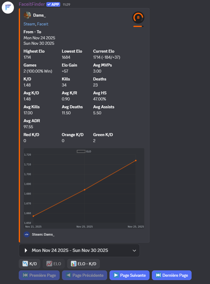Click the Sun Nov 30 2025 end date
The image size is (210, 284).
[x=39, y=43]
